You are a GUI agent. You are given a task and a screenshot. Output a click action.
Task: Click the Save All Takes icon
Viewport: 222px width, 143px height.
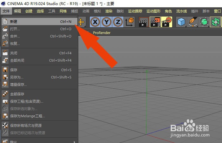[x=5, y=126]
